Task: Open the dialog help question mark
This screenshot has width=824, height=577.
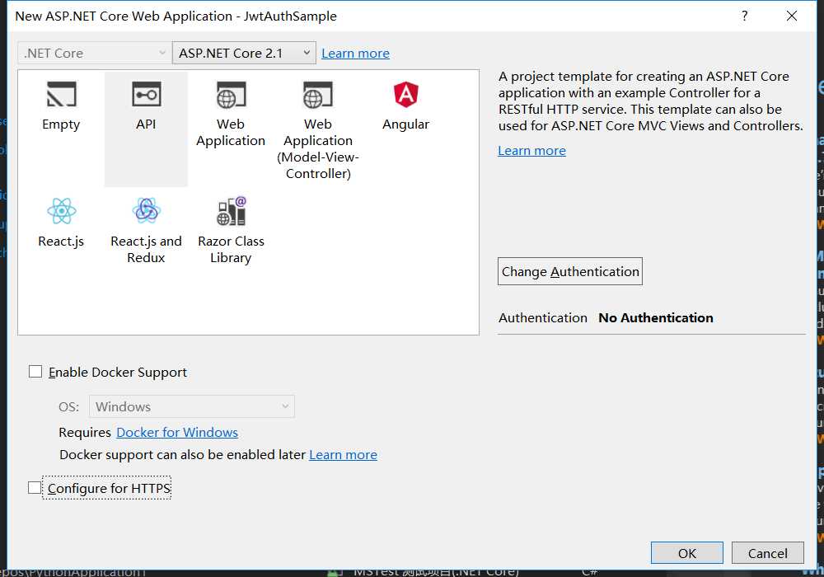Action: (745, 16)
